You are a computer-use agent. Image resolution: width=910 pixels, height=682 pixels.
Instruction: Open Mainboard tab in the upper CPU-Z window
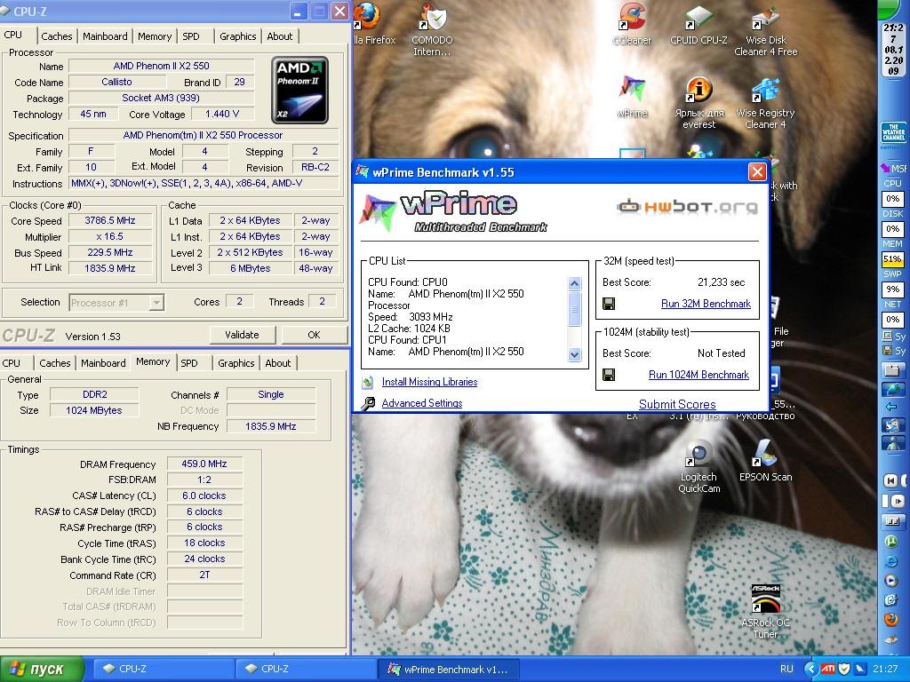pyautogui.click(x=105, y=36)
